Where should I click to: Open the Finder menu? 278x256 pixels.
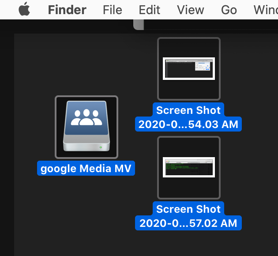pos(67,10)
